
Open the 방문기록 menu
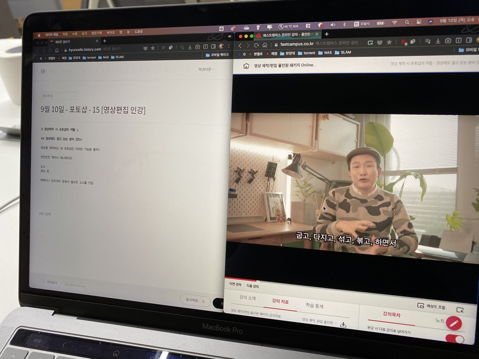96,33
